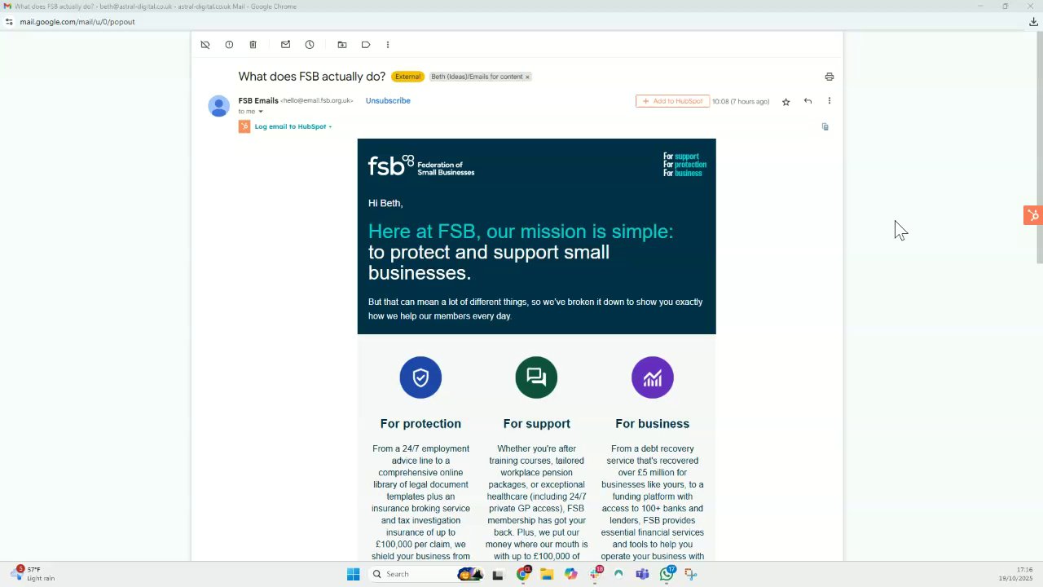Open the message's three-dot More menu
The width and height of the screenshot is (1043, 587).
(830, 101)
